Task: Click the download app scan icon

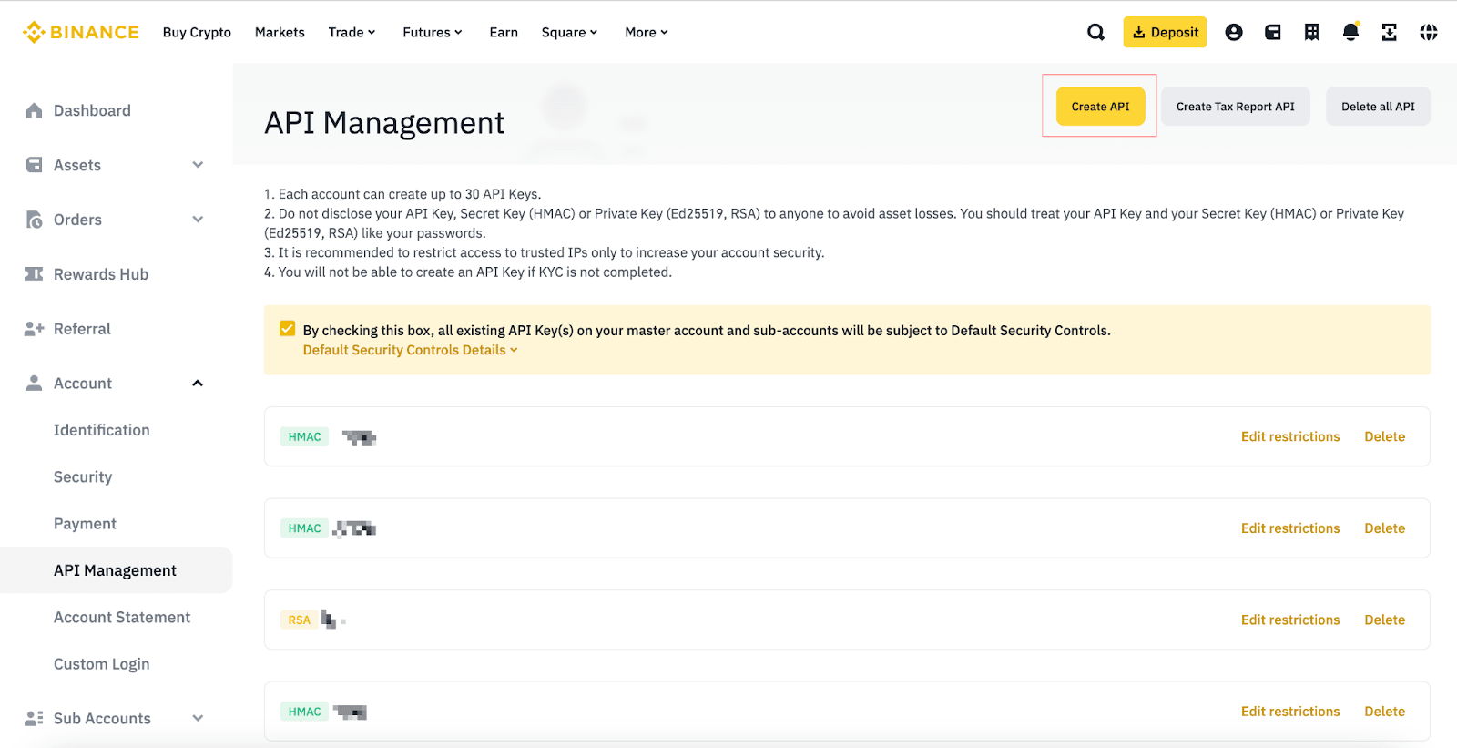Action: (1390, 33)
